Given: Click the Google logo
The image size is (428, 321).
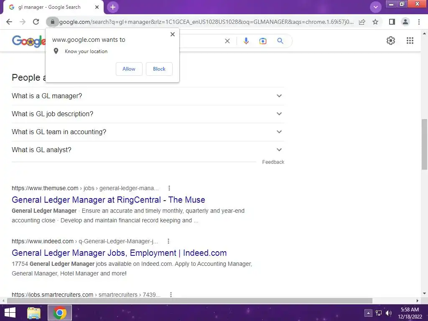Looking at the screenshot, I should (x=29, y=41).
